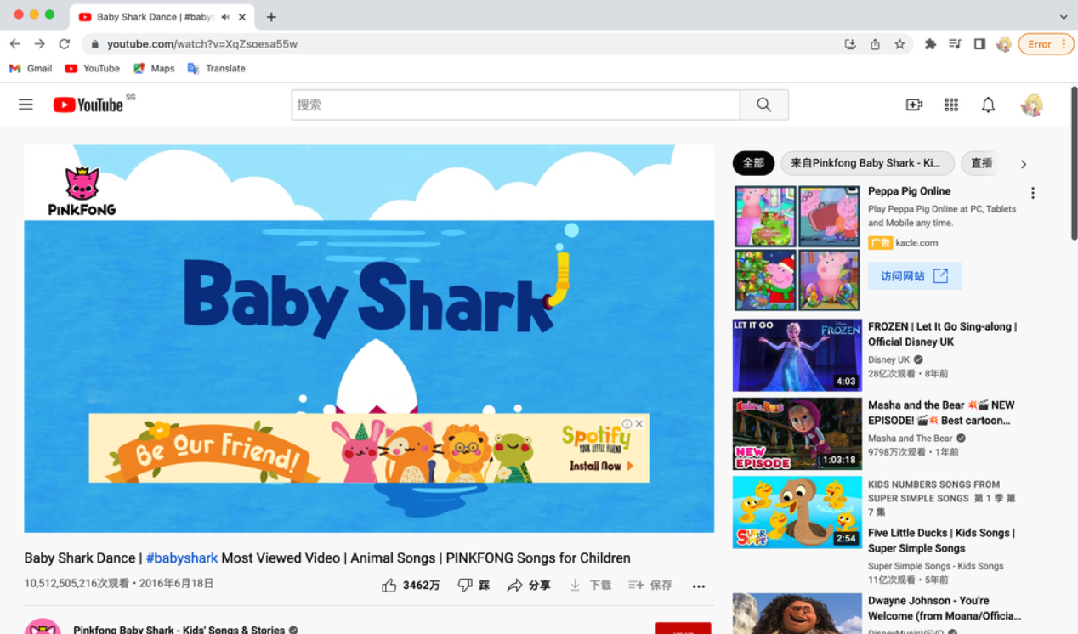Viewport: 1078px width, 634px height.
Task: Click the Chrome Error update button
Action: tap(1046, 44)
